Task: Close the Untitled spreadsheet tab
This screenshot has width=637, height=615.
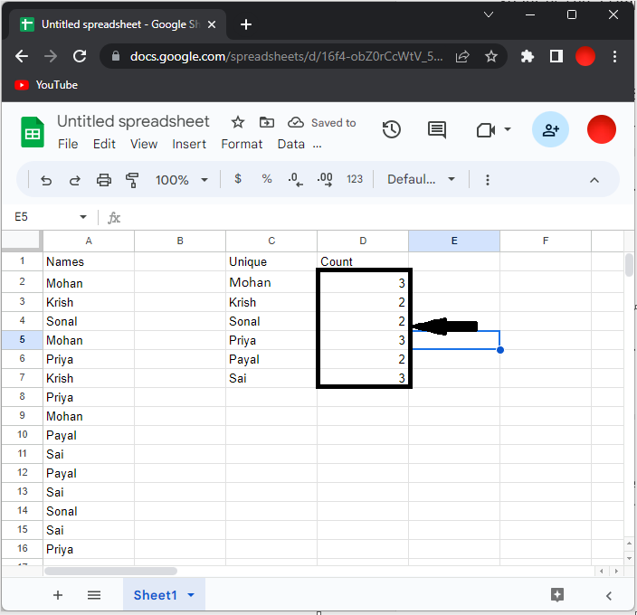Action: 211,24
